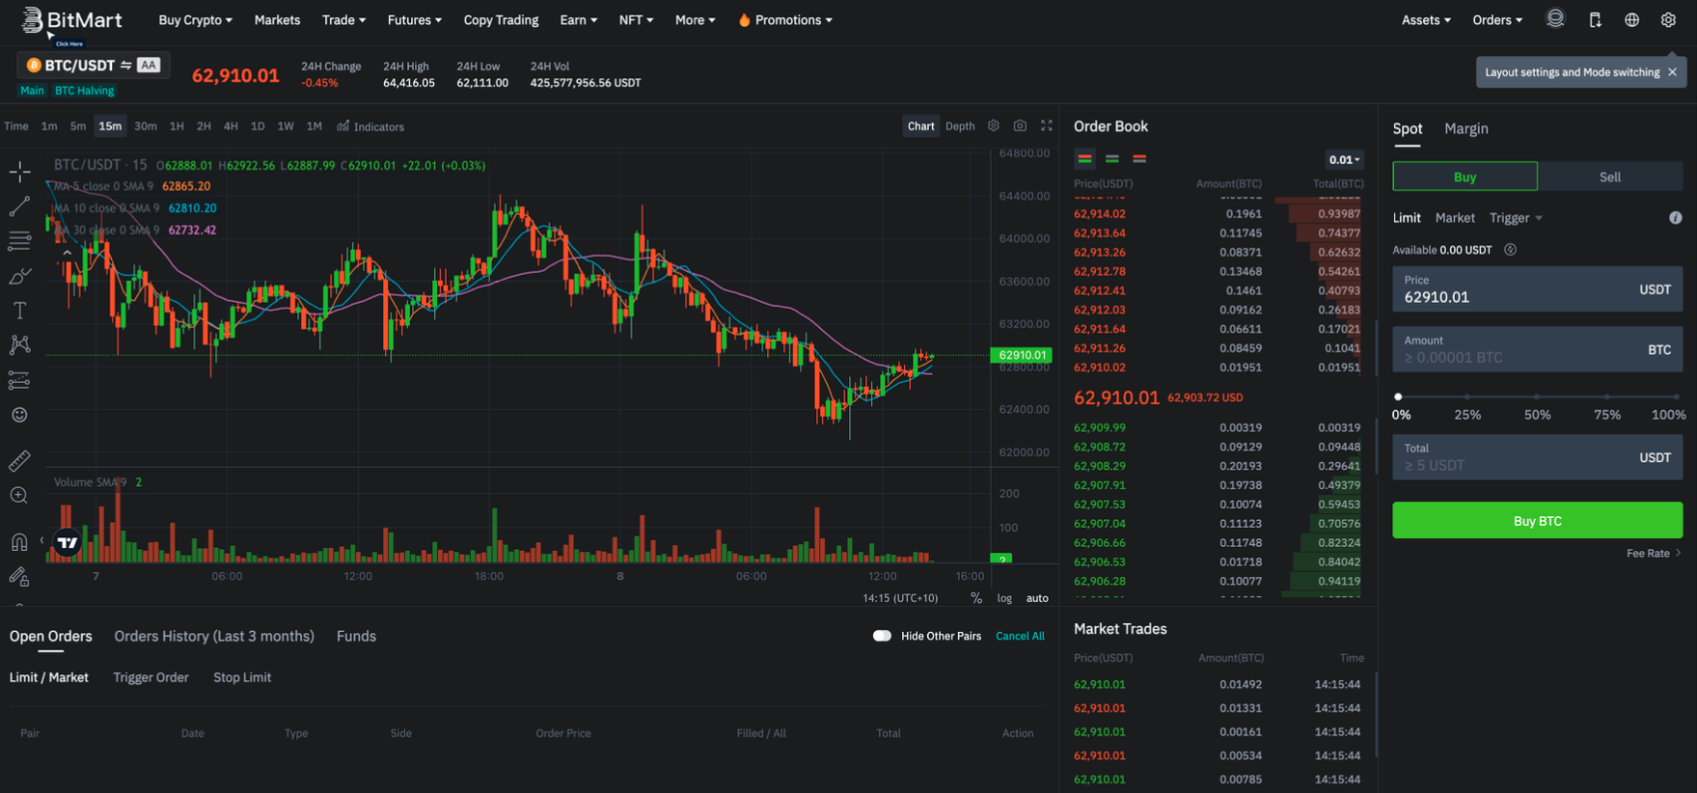
Task: Switch to Trigger Order sub-tab
Action: coord(151,677)
